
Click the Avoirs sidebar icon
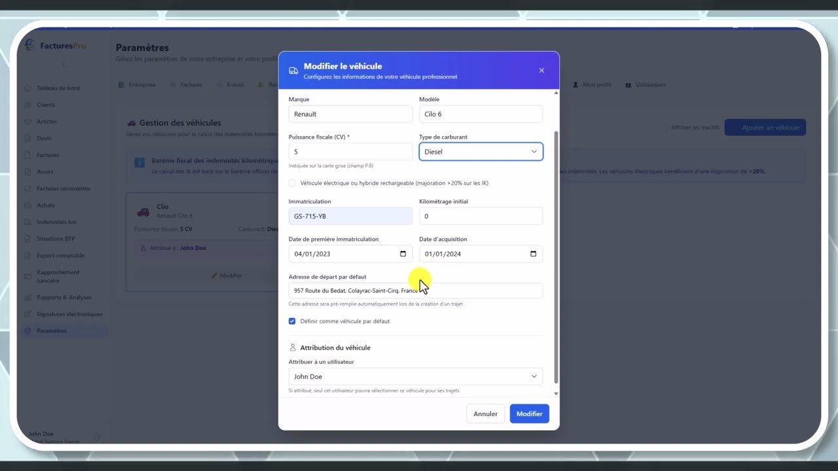coord(27,172)
